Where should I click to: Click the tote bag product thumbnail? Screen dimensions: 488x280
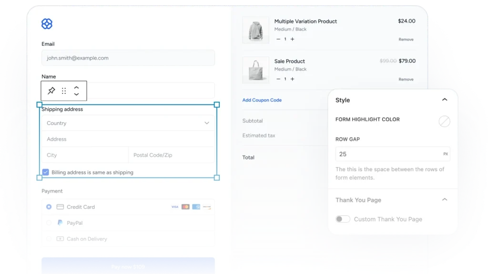pyautogui.click(x=255, y=70)
